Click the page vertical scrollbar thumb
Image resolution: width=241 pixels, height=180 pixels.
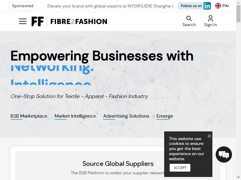tap(238, 14)
